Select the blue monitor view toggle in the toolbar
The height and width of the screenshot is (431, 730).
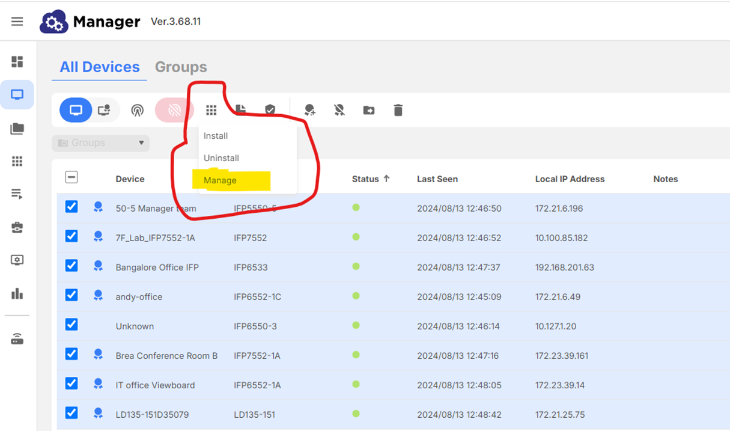76,110
